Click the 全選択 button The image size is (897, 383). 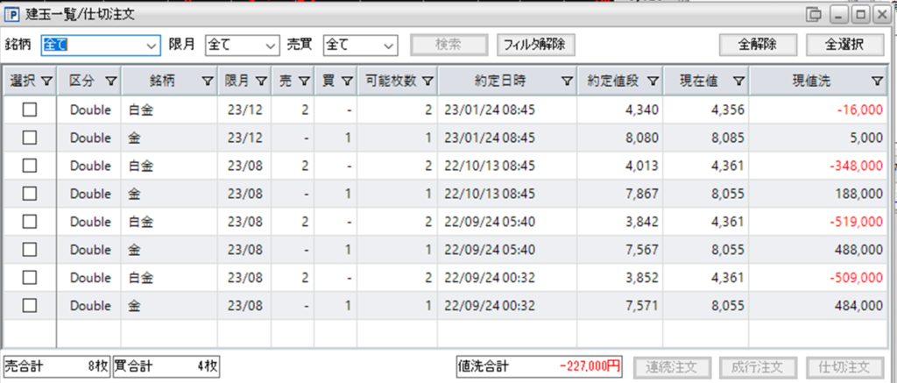(845, 45)
